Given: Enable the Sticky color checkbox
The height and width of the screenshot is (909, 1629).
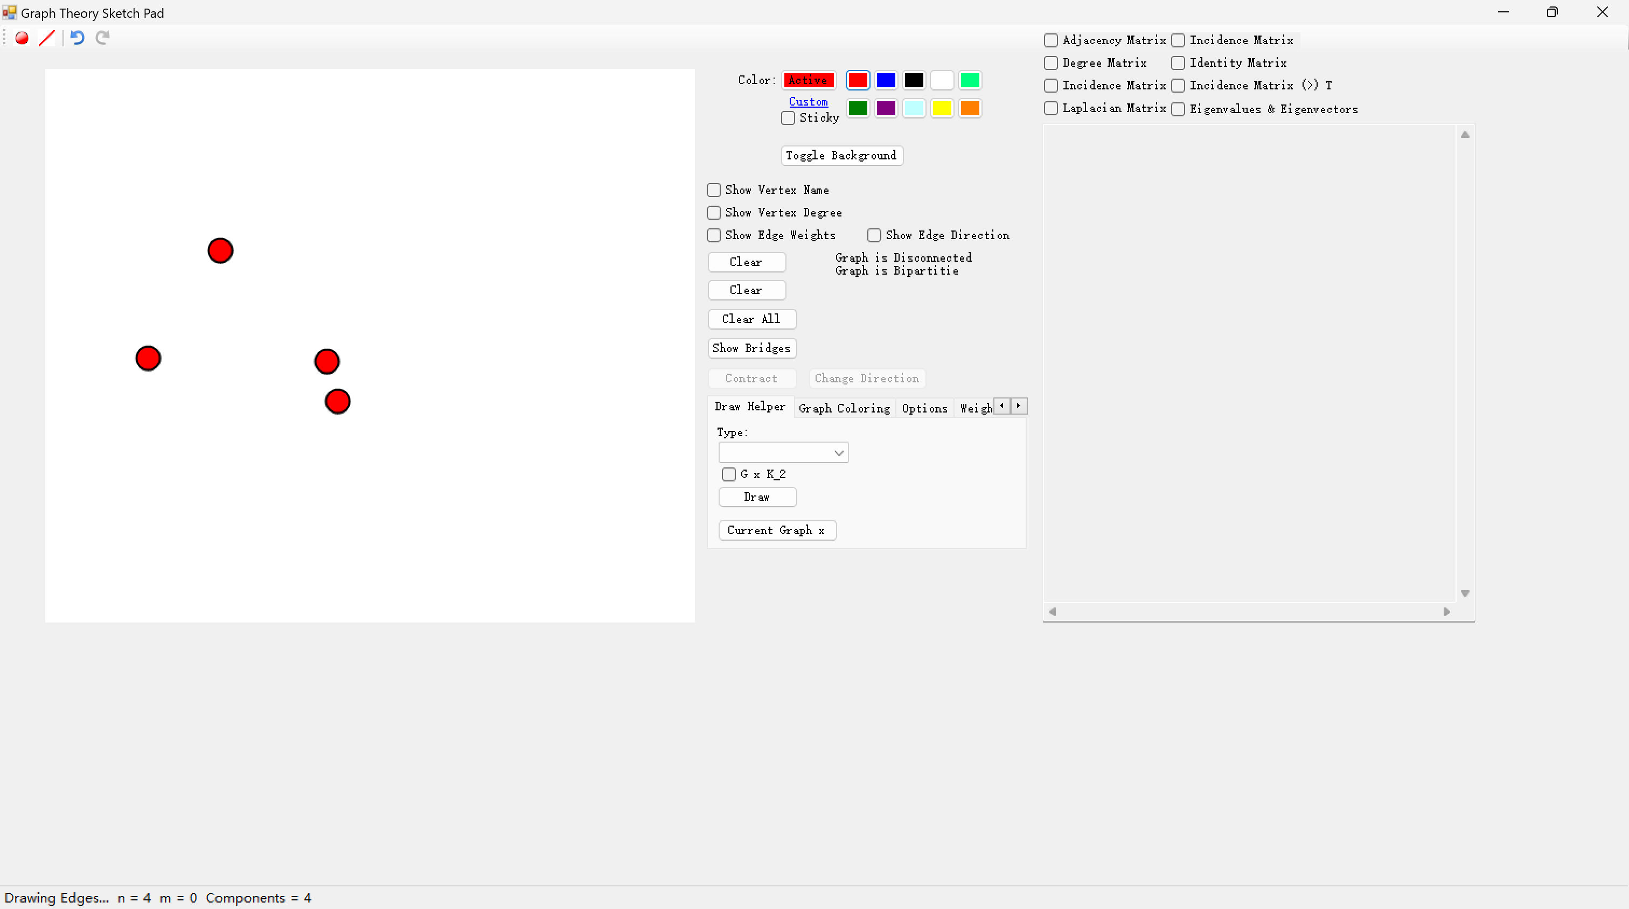Looking at the screenshot, I should 788,118.
